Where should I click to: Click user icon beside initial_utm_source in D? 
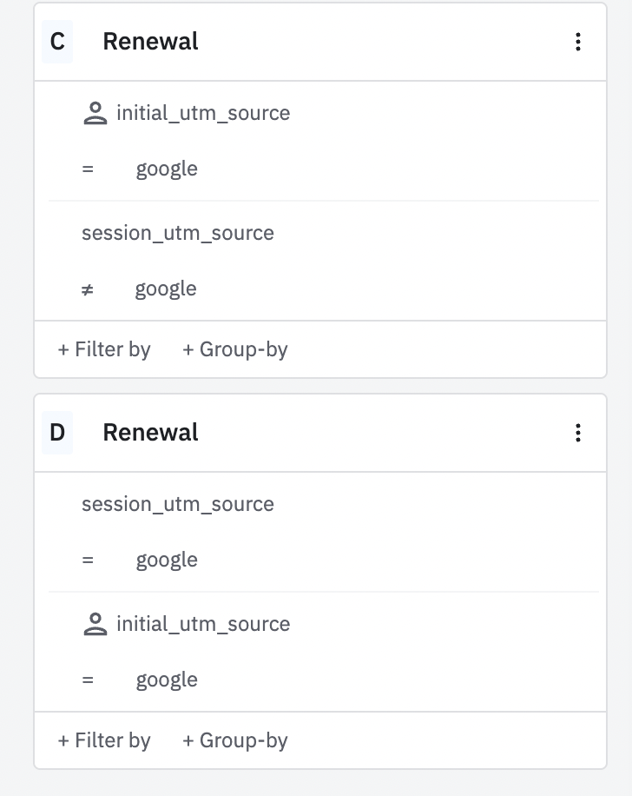[x=95, y=624]
